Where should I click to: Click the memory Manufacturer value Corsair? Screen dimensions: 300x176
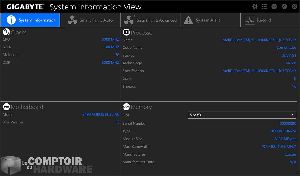pyautogui.click(x=290, y=154)
